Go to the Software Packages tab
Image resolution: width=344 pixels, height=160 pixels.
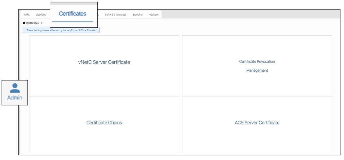115,15
